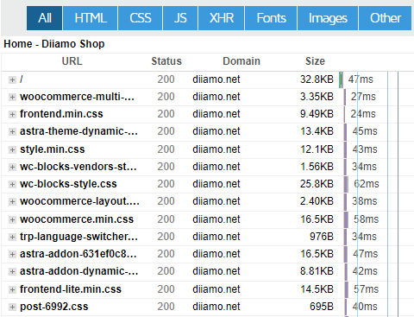414x317 pixels.
Task: Select the 3.35KB size cell
Action: [x=317, y=97]
